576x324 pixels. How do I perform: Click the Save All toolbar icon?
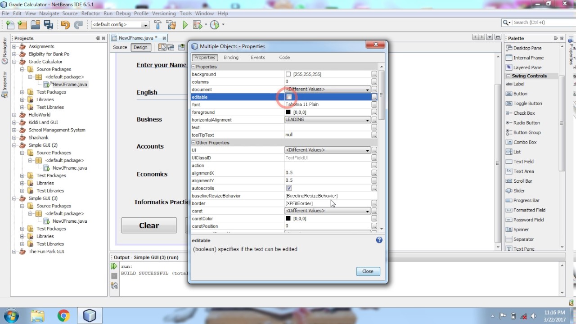48,25
